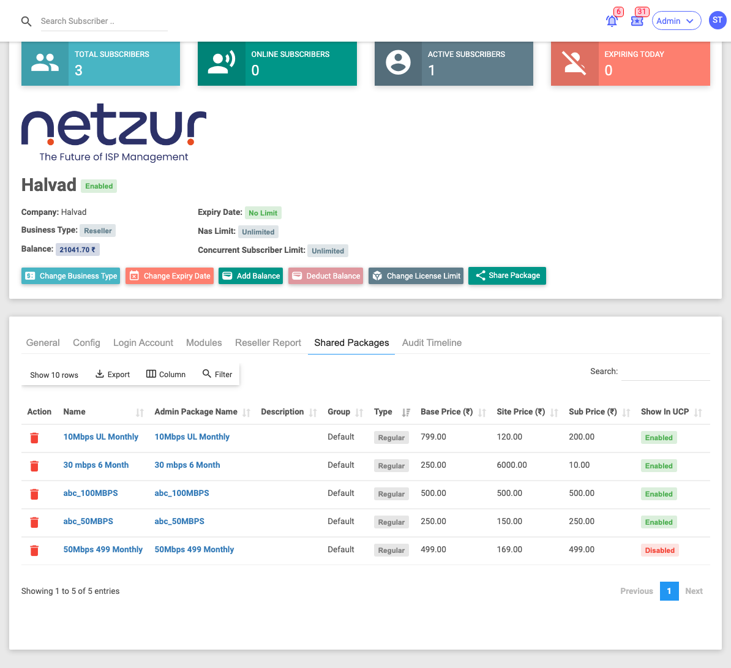Delete the 50Mbps 499 Monthly package
Viewport: 731px width, 668px height.
click(34, 550)
